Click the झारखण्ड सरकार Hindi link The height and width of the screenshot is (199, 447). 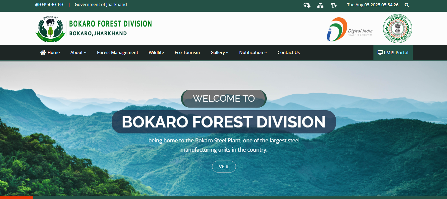point(49,5)
